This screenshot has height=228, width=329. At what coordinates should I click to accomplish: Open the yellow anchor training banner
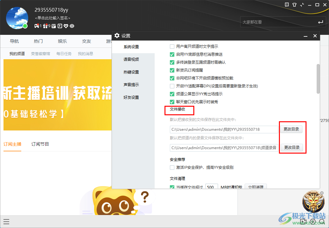57,95
